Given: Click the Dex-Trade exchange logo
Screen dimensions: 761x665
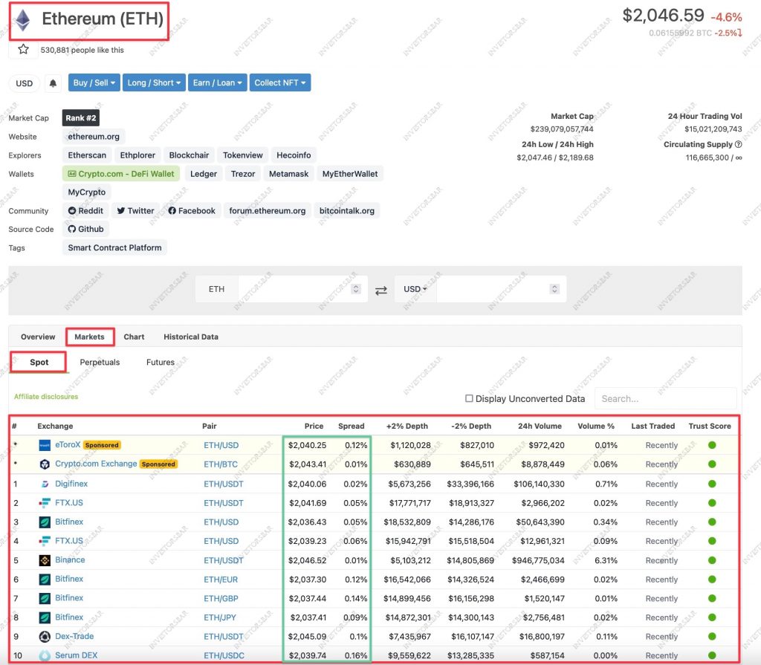Looking at the screenshot, I should point(45,636).
